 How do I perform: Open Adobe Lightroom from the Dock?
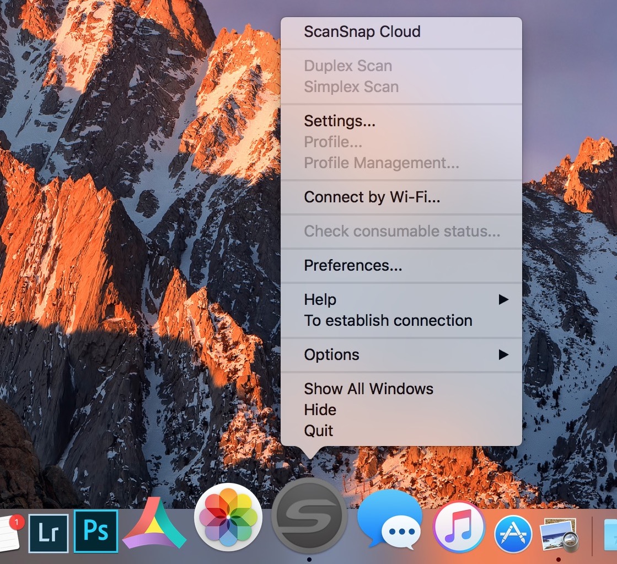(x=49, y=533)
